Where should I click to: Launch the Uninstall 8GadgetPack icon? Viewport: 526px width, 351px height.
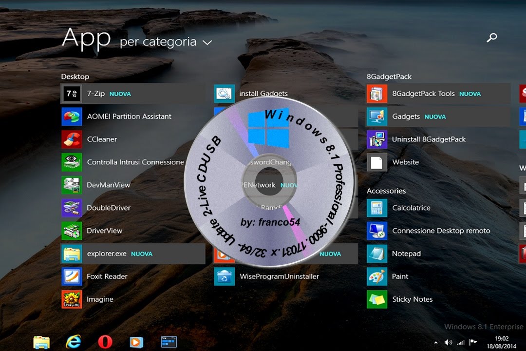click(376, 139)
